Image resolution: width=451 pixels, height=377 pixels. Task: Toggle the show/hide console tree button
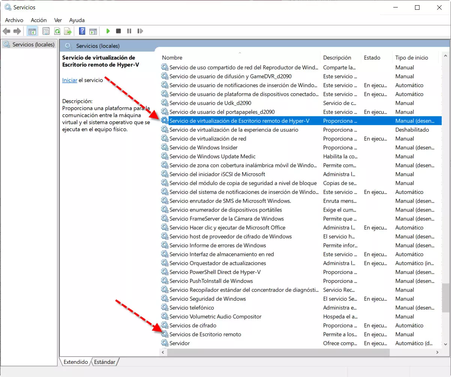pyautogui.click(x=32, y=31)
